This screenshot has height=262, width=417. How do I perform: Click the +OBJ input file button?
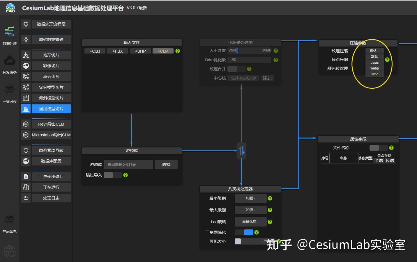point(94,51)
